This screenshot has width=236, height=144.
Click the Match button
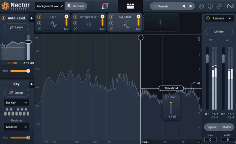227,127
